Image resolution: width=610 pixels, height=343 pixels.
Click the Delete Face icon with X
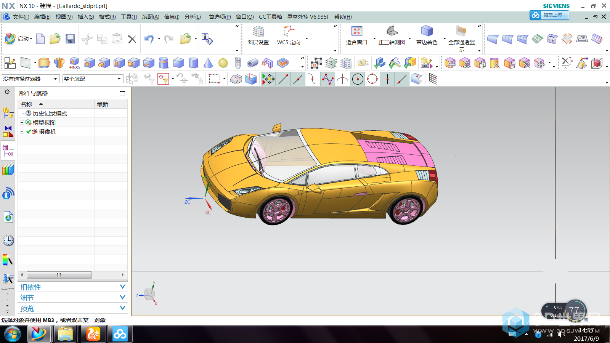[x=525, y=63]
